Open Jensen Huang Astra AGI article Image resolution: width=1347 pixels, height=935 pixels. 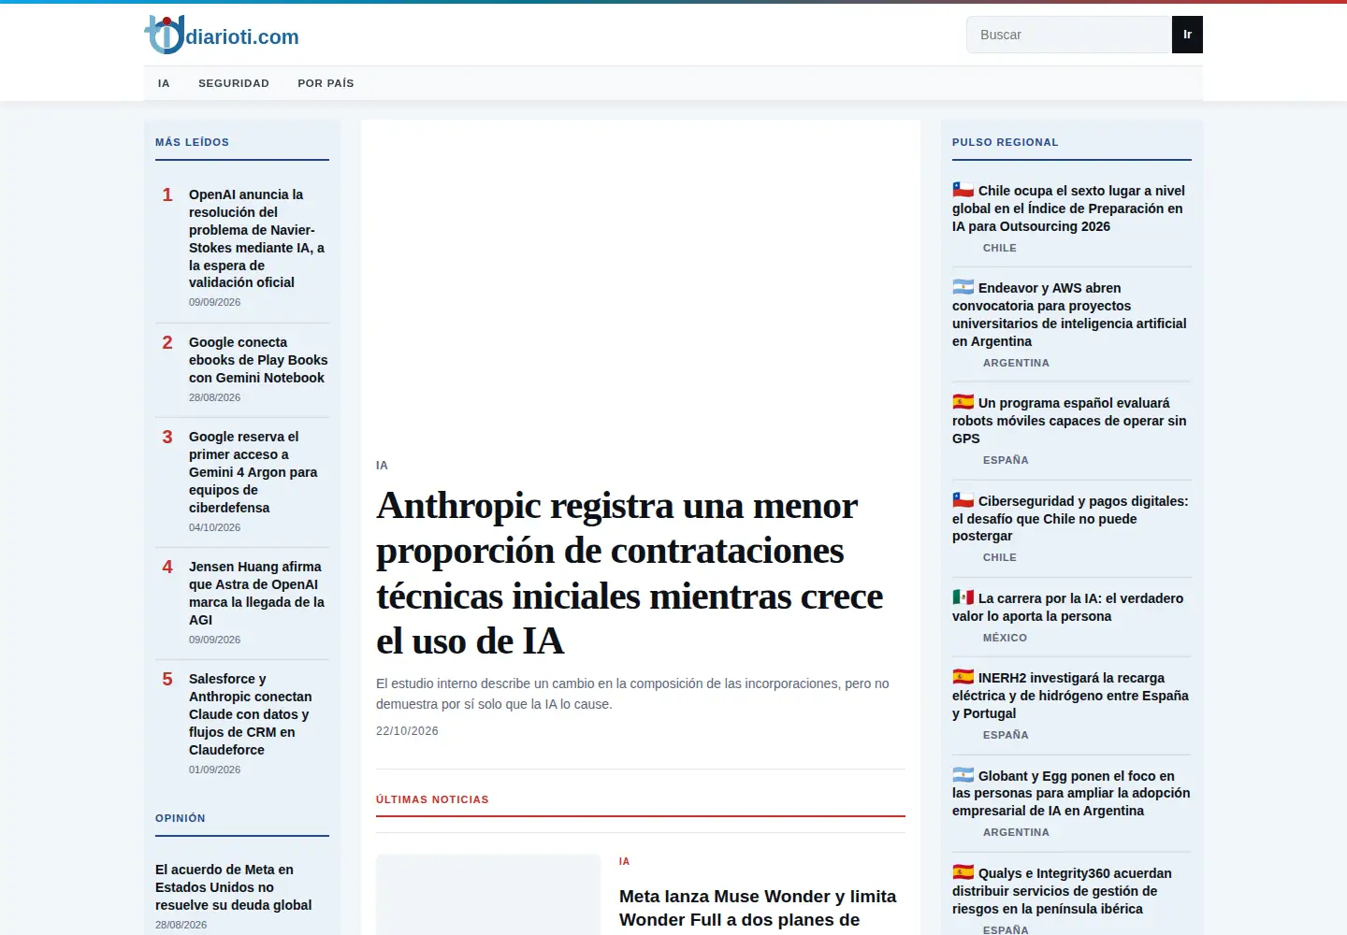[257, 593]
